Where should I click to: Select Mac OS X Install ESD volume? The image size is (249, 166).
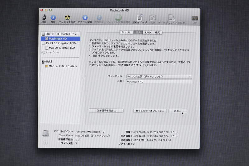[62, 48]
